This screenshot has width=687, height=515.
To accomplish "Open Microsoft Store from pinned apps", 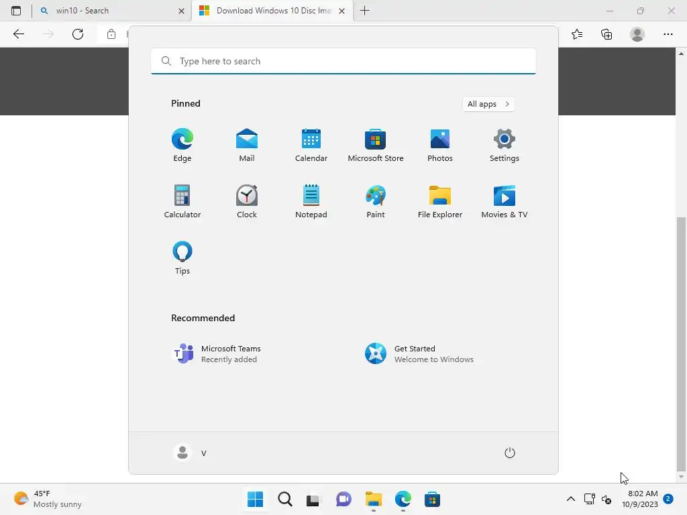I will pos(376,146).
